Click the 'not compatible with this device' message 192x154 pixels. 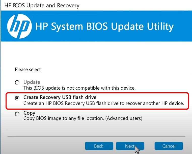point(79,88)
